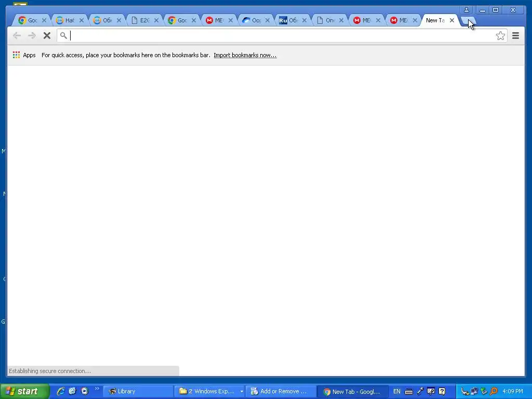
Task: Click the network connection tray icon
Action: [474, 392]
